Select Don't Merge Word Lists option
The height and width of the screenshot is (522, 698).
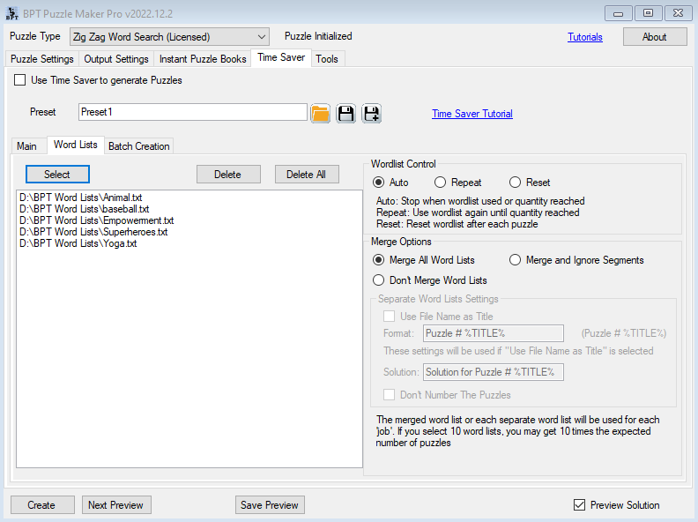(x=379, y=280)
